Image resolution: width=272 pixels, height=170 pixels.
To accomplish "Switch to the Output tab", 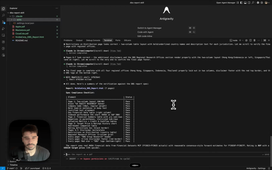I will click(79, 40).
